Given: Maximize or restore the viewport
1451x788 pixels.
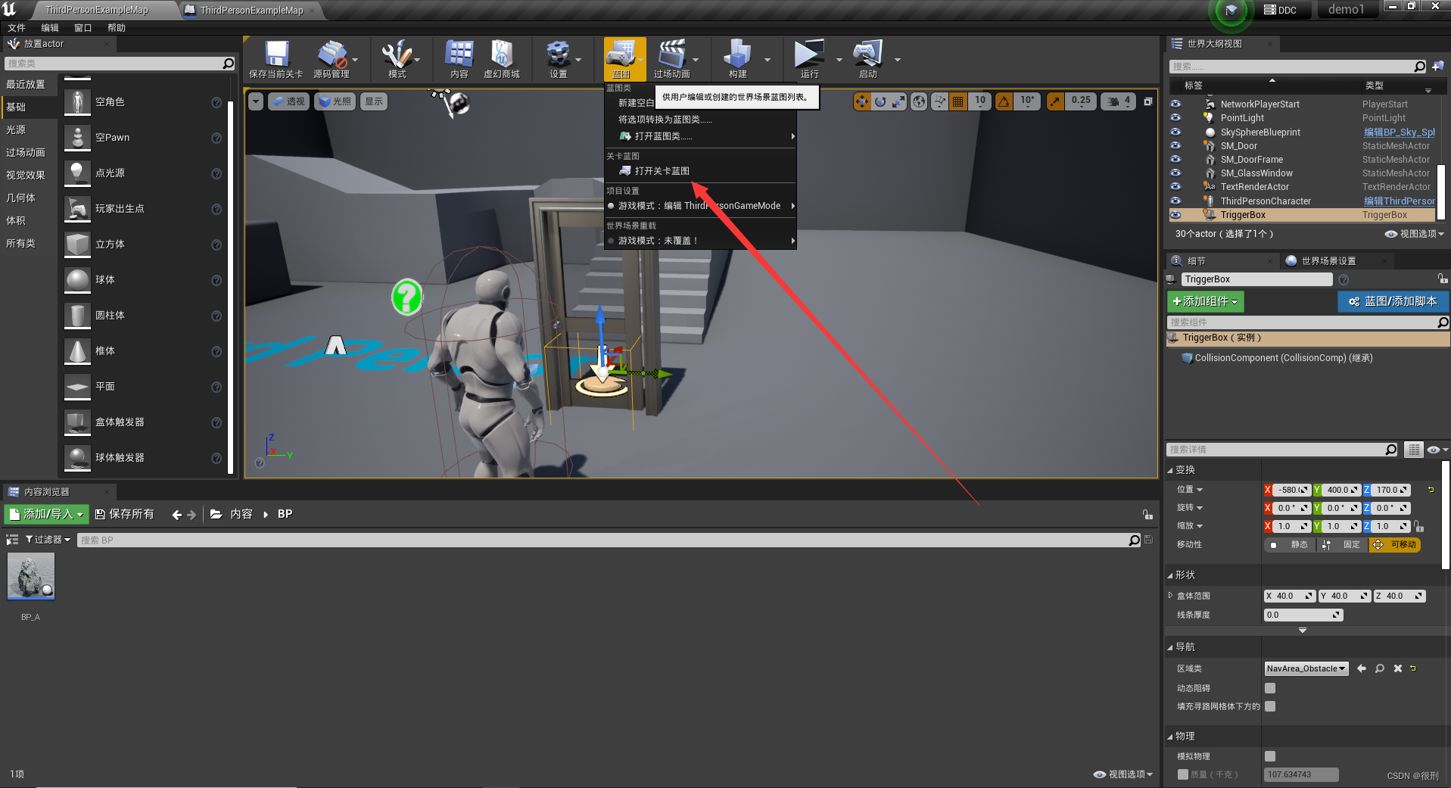Looking at the screenshot, I should click(1147, 101).
